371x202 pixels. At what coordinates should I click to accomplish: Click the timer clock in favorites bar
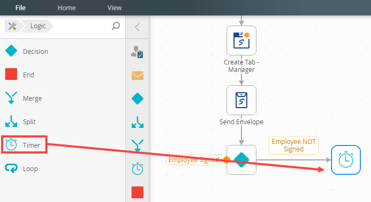click(x=138, y=168)
